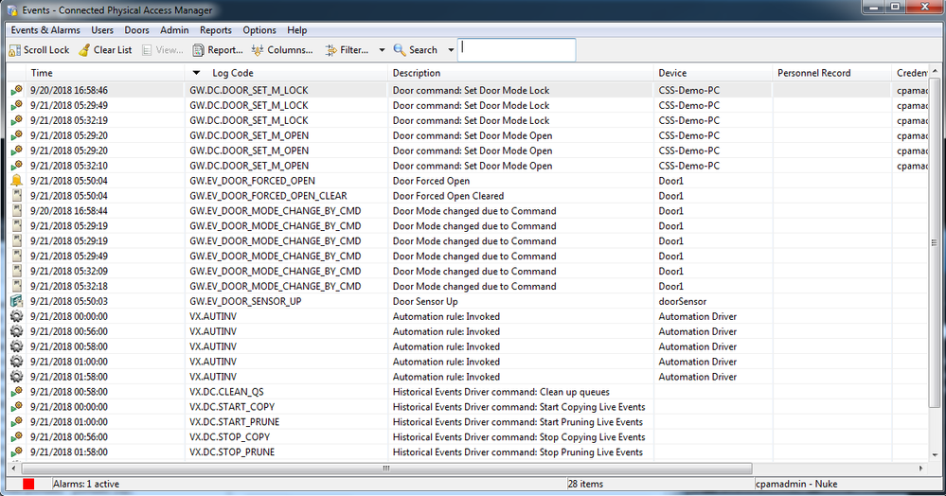This screenshot has width=946, height=496.
Task: Click the Filter... button
Action: tap(347, 50)
